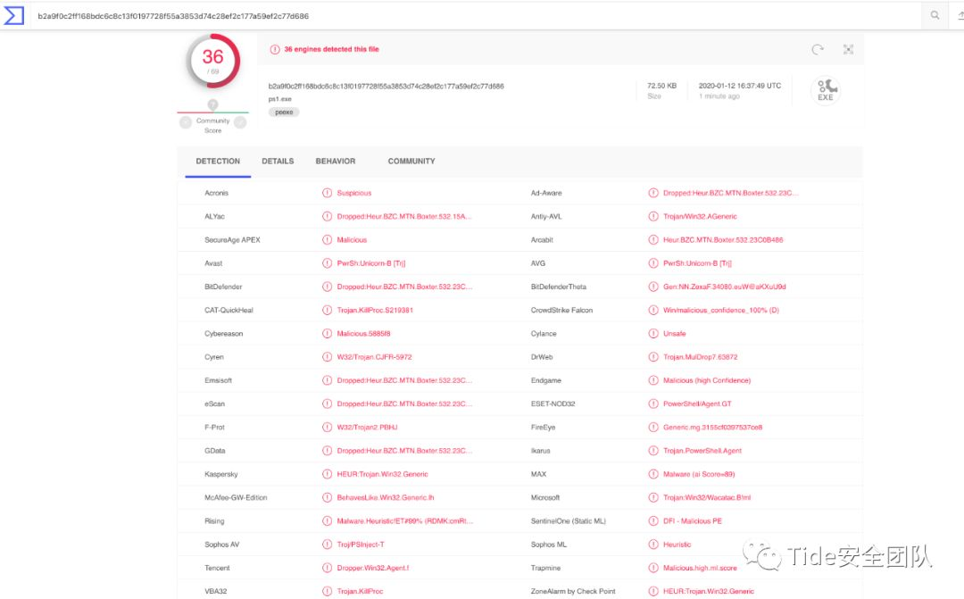The image size is (964, 599).
Task: Click 'W32/Trojan.CJFR-5972' Cyren result
Action: (x=374, y=357)
